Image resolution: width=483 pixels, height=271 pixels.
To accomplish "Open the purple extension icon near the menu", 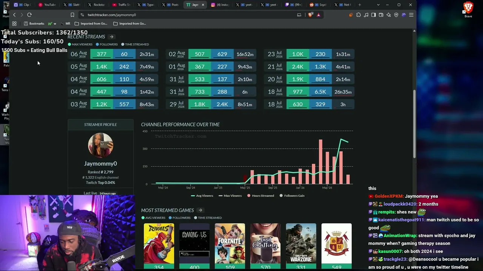I will (x=404, y=15).
